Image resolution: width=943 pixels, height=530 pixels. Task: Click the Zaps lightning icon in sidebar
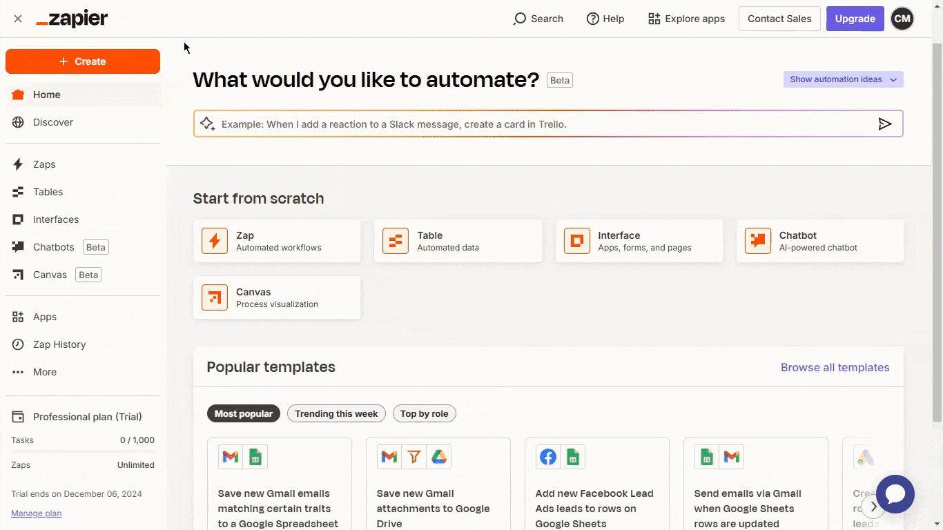(18, 164)
